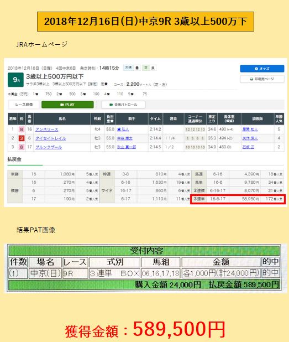Viewport: 289px width, 342px height.
Task: Click the 負担重量 column header
Action: 110,119
